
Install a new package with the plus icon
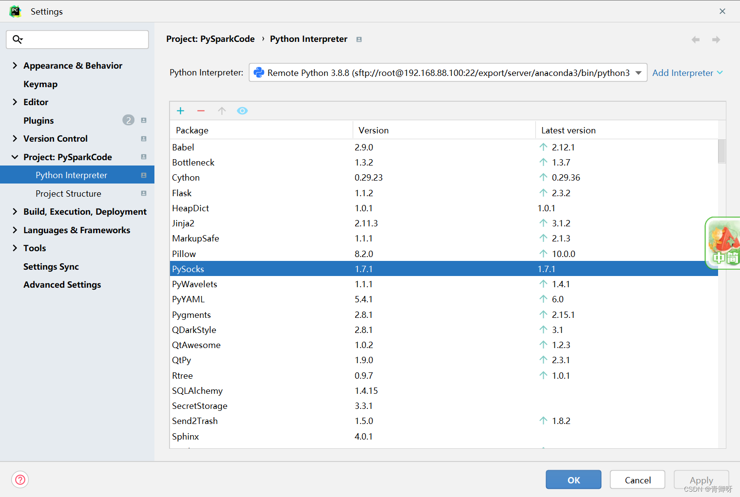click(180, 110)
